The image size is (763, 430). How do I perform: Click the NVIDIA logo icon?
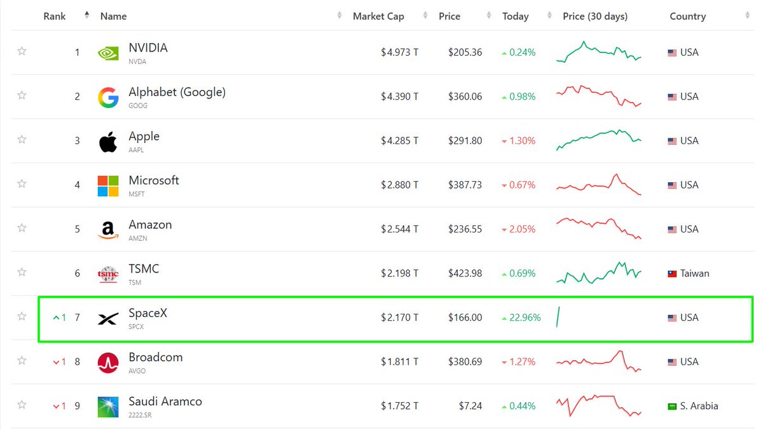pos(107,53)
